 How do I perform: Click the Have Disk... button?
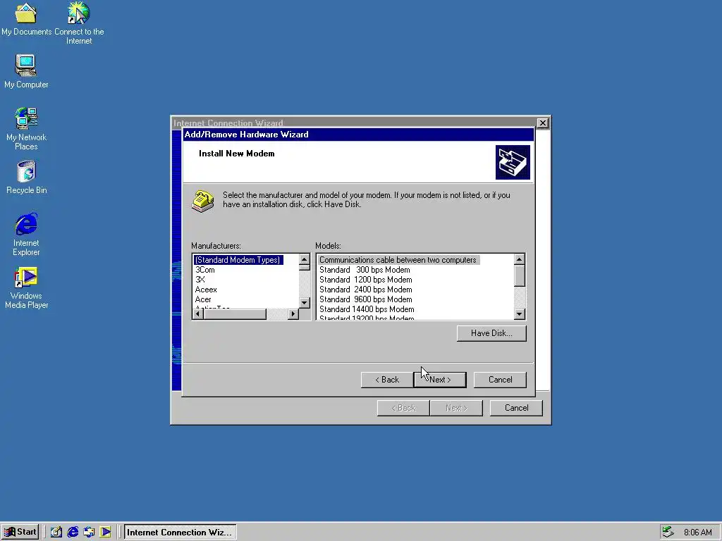[x=491, y=333]
